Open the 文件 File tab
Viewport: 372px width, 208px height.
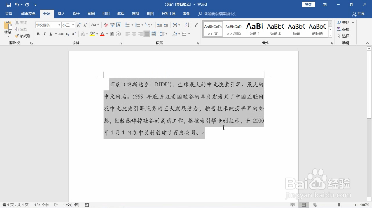coord(9,14)
